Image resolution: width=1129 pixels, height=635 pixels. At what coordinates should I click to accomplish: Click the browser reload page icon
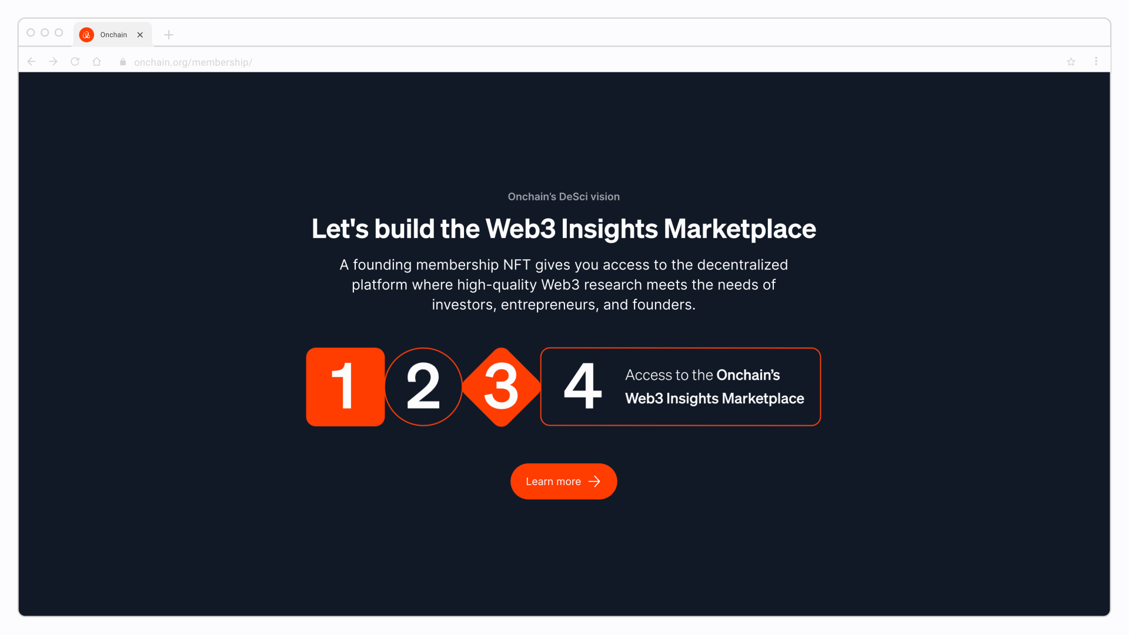click(75, 62)
